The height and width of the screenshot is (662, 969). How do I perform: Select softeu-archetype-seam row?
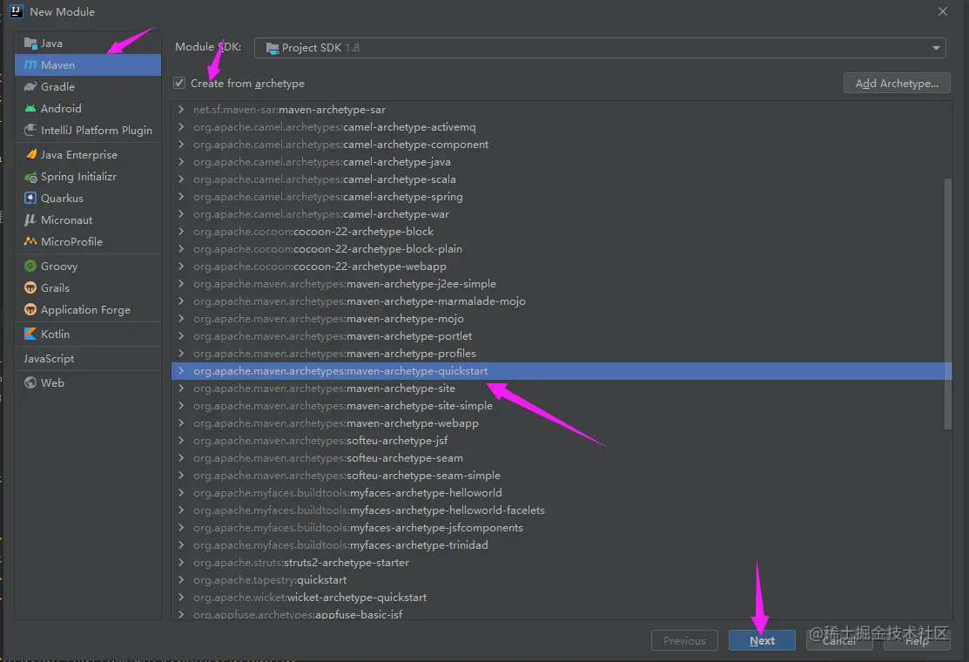[562, 458]
